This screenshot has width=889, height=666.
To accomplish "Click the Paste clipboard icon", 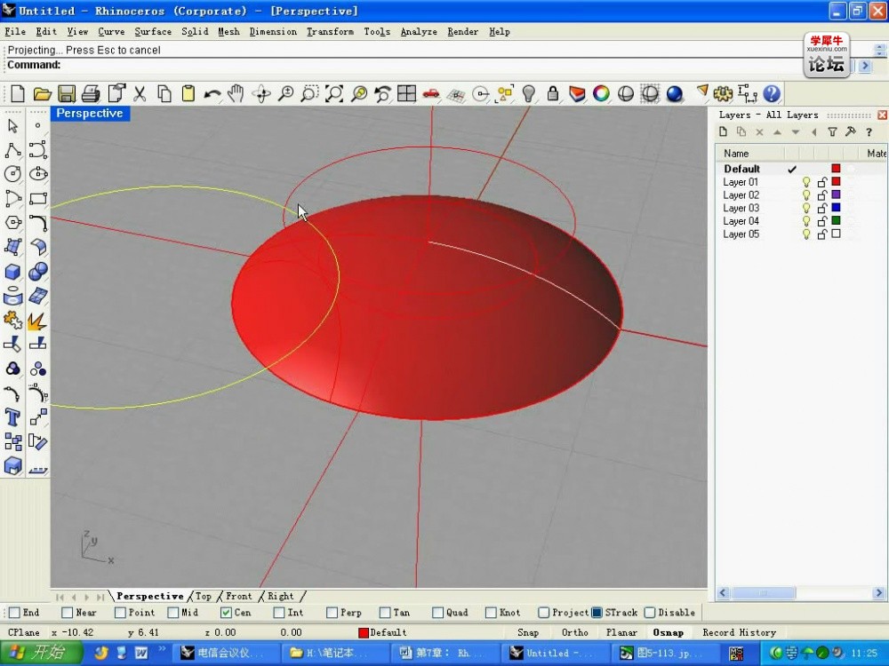I will point(188,93).
